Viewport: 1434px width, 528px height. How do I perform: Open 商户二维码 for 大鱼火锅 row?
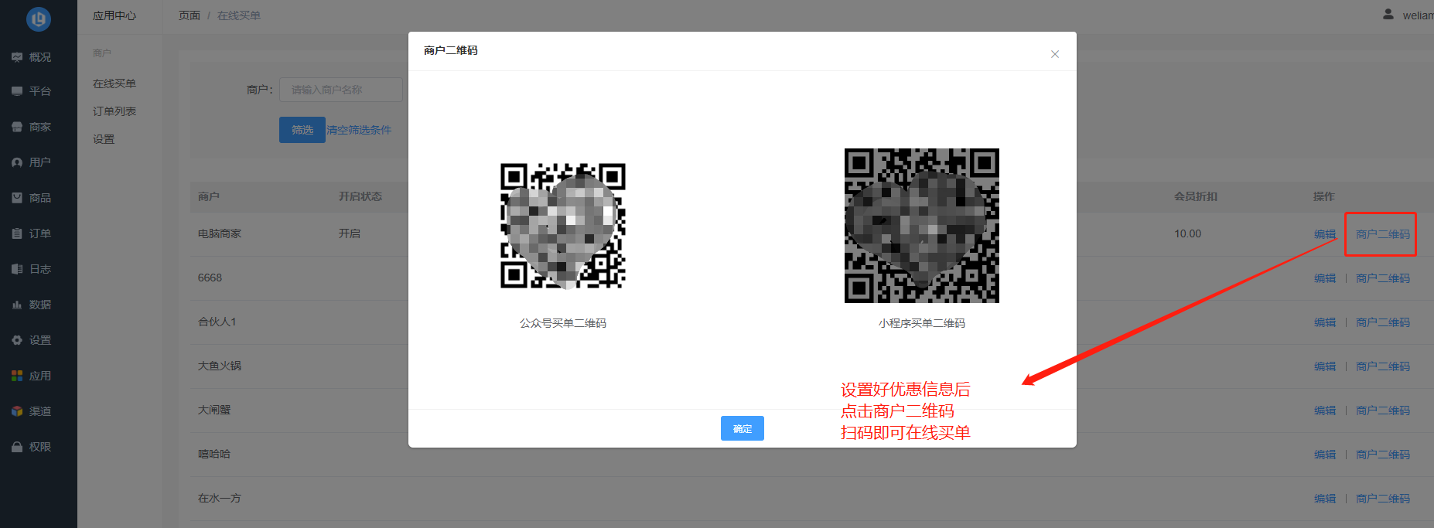(x=1383, y=366)
